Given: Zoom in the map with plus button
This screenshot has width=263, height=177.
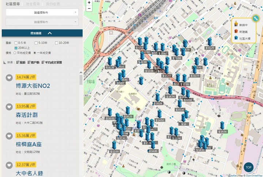Looking at the screenshot, I should 89,3.
